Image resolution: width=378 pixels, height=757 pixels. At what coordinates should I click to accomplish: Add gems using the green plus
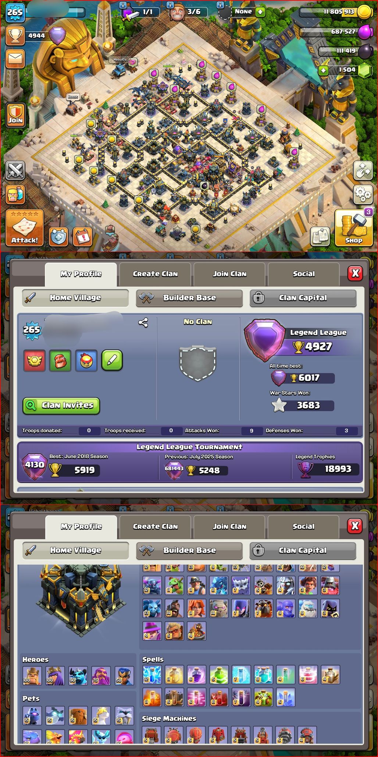coord(323,70)
